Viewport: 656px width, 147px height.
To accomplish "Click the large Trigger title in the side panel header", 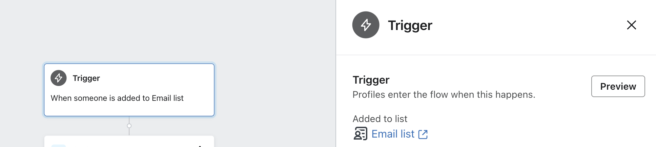I will 410,25.
